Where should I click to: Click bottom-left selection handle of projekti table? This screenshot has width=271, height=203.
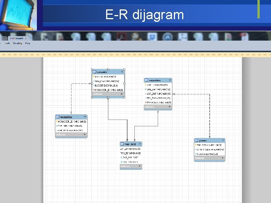92,97
